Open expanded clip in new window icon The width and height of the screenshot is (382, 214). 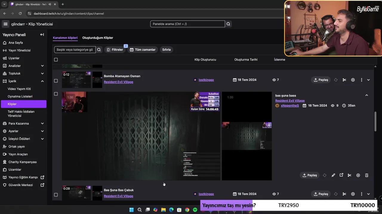click(341, 175)
